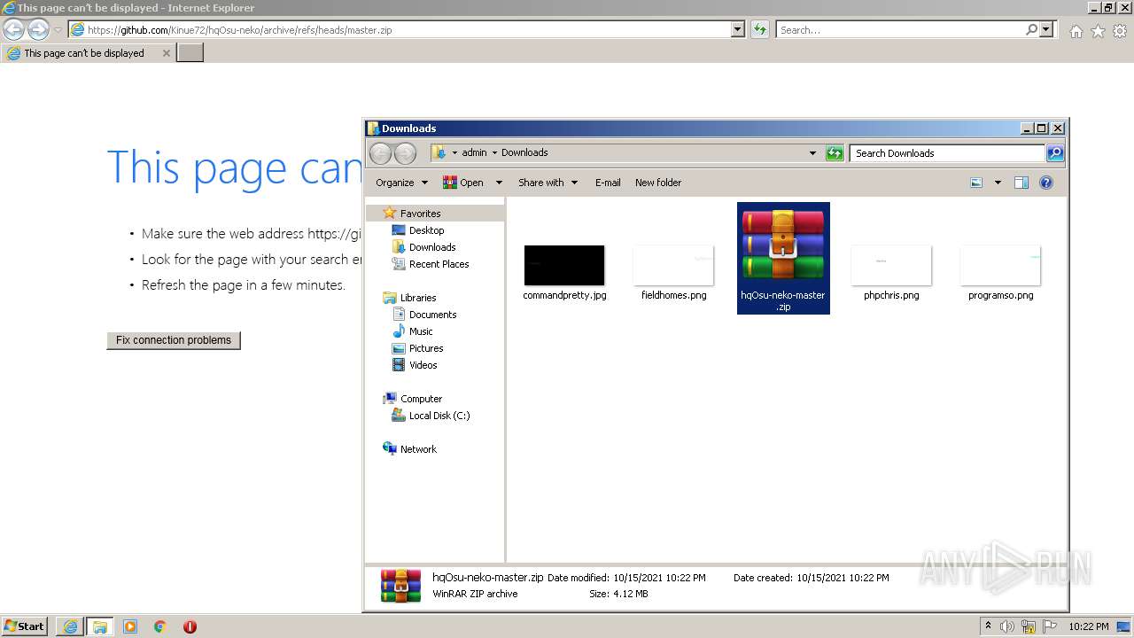
Task: Expand the Explorer address bar history dropdown
Action: click(812, 153)
